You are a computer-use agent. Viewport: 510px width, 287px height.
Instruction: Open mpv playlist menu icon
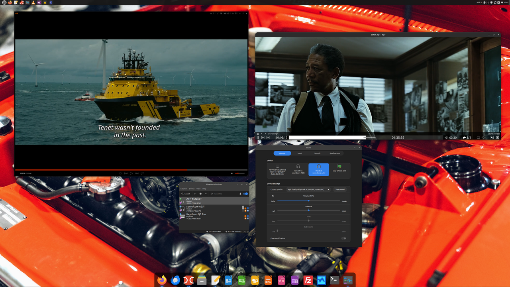click(258, 134)
